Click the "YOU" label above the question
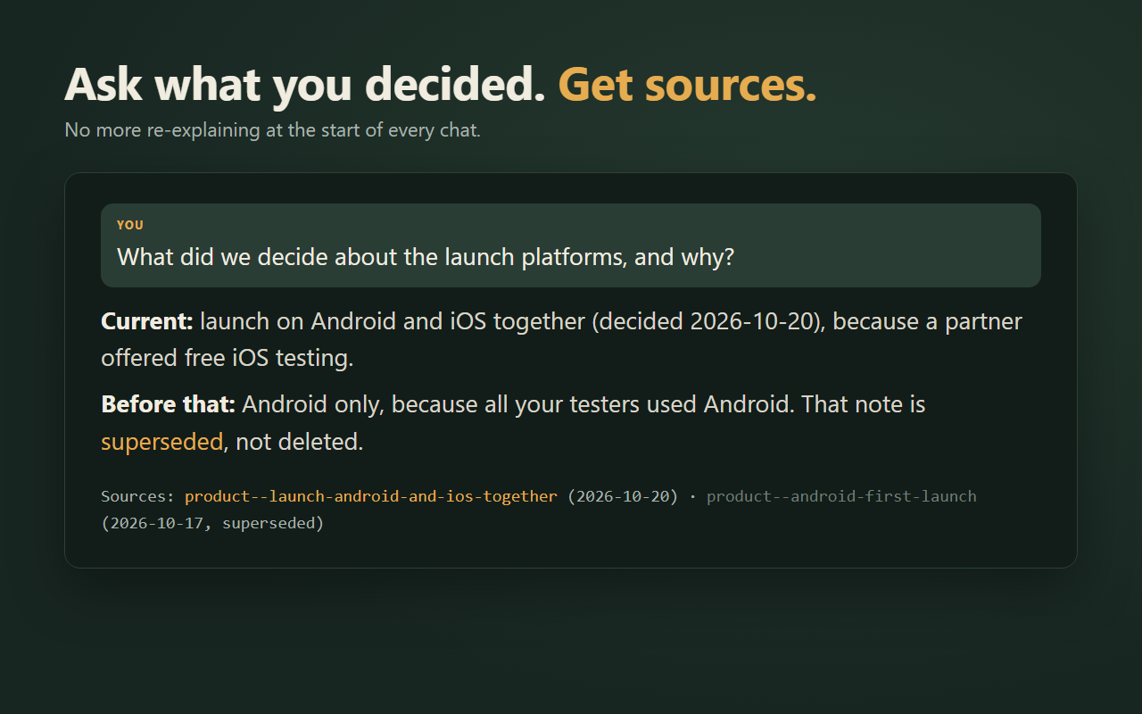 click(x=130, y=225)
